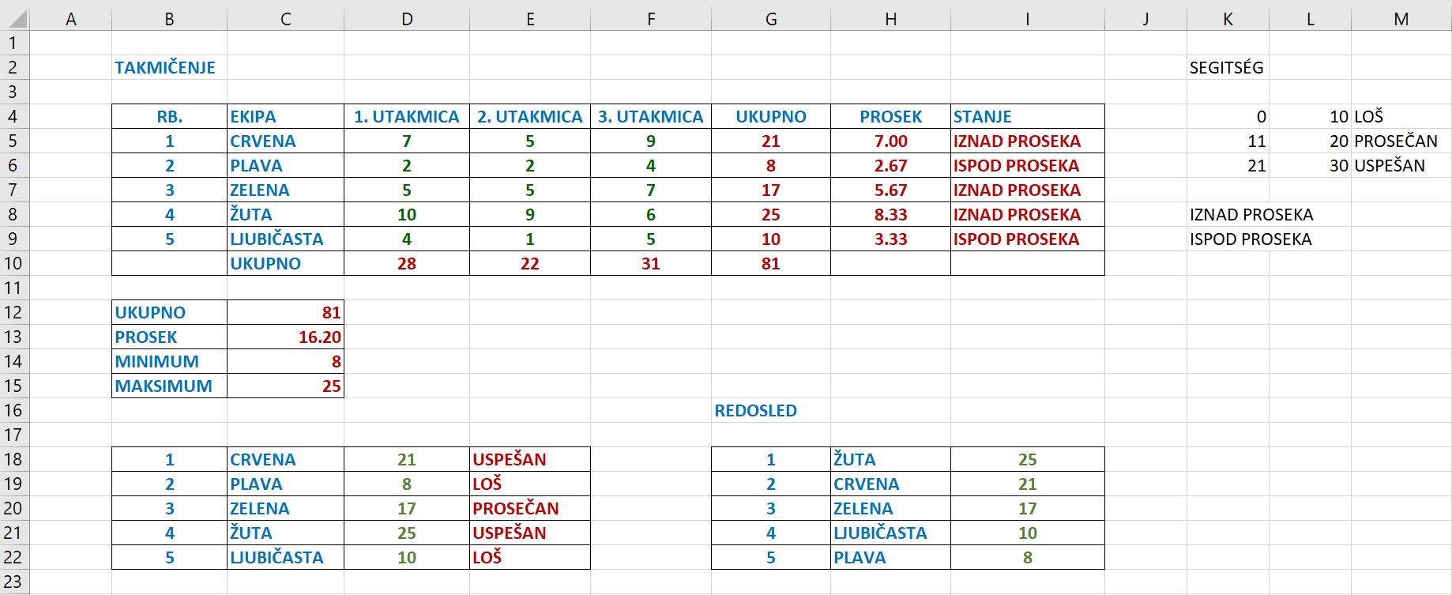Viewport: 1452px width, 595px height.
Task: Click ISPOD PROSEKA cell in column K
Action: point(1250,239)
